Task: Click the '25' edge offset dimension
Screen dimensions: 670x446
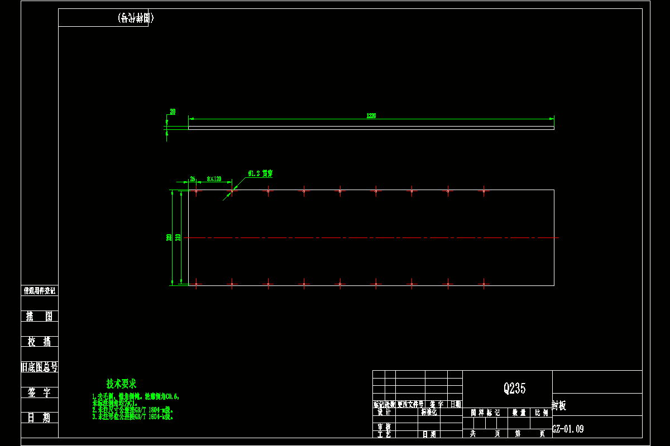Action: (193, 179)
